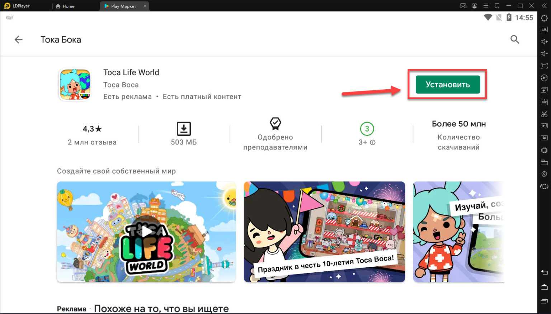Open the operation recorder sidebar icon
The height and width of the screenshot is (314, 551).
pyautogui.click(x=544, y=78)
